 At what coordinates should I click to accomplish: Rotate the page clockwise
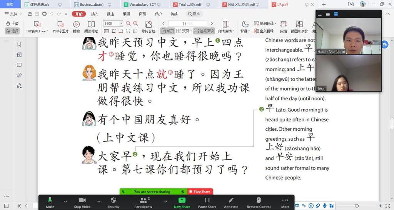[128, 31]
